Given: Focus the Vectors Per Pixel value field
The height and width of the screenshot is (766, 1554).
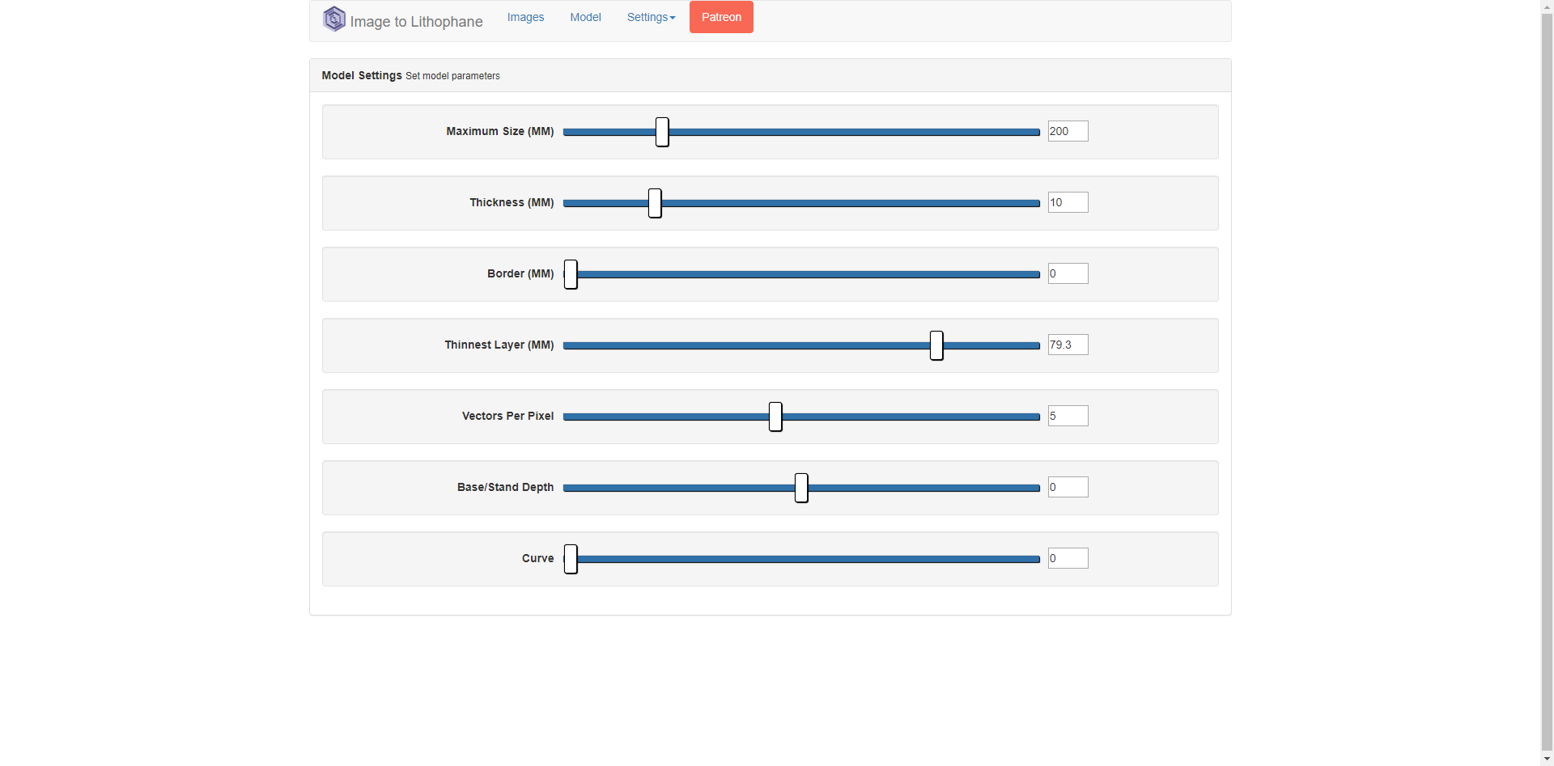Looking at the screenshot, I should [x=1068, y=416].
